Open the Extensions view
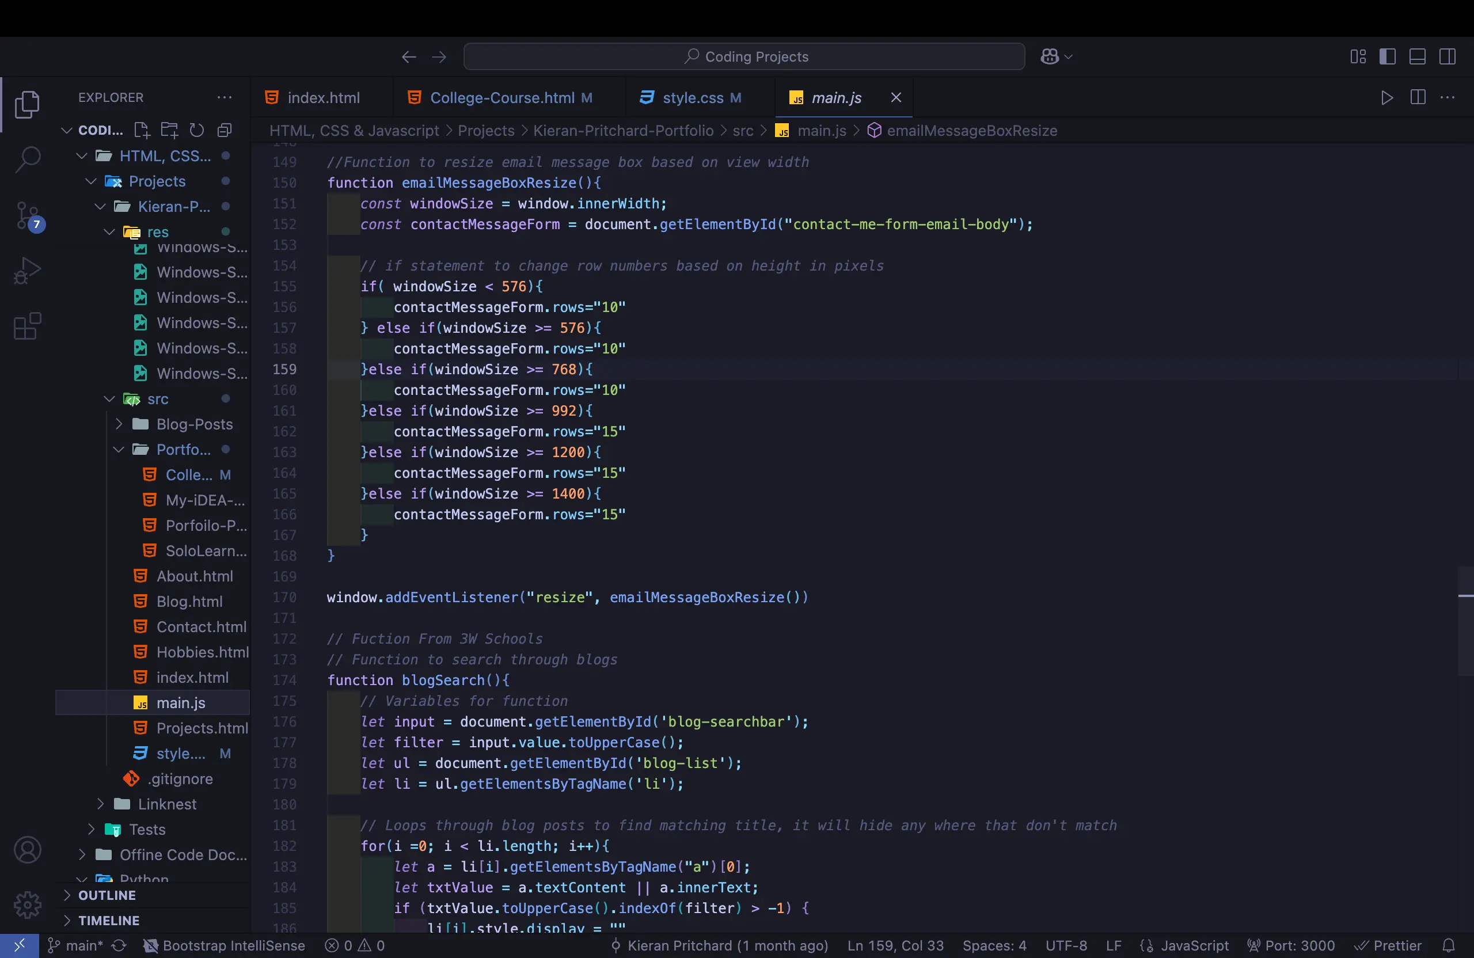The height and width of the screenshot is (958, 1474). click(27, 326)
